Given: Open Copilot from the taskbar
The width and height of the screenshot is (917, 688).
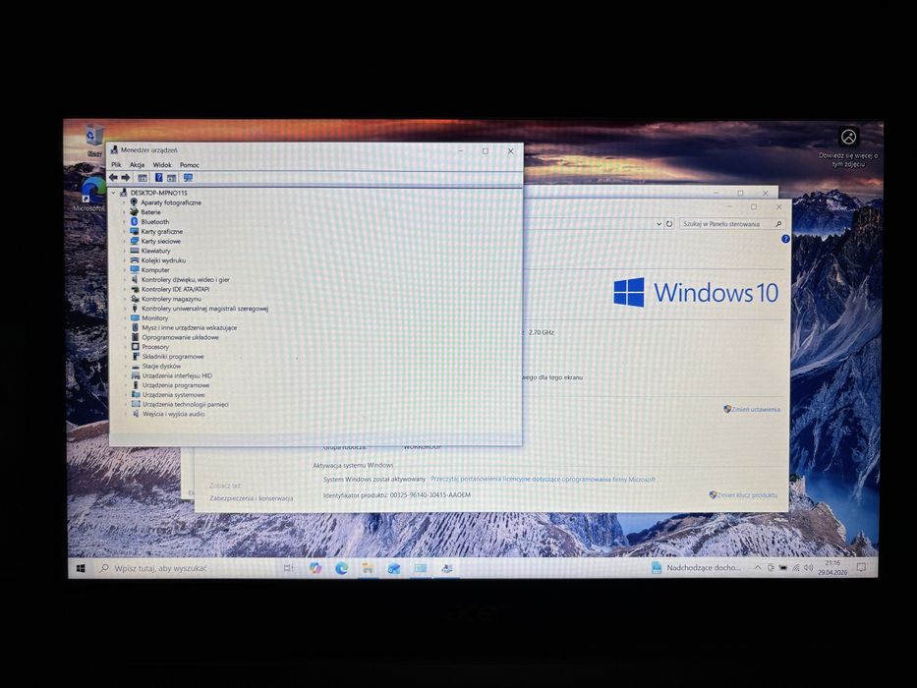Looking at the screenshot, I should [x=315, y=568].
